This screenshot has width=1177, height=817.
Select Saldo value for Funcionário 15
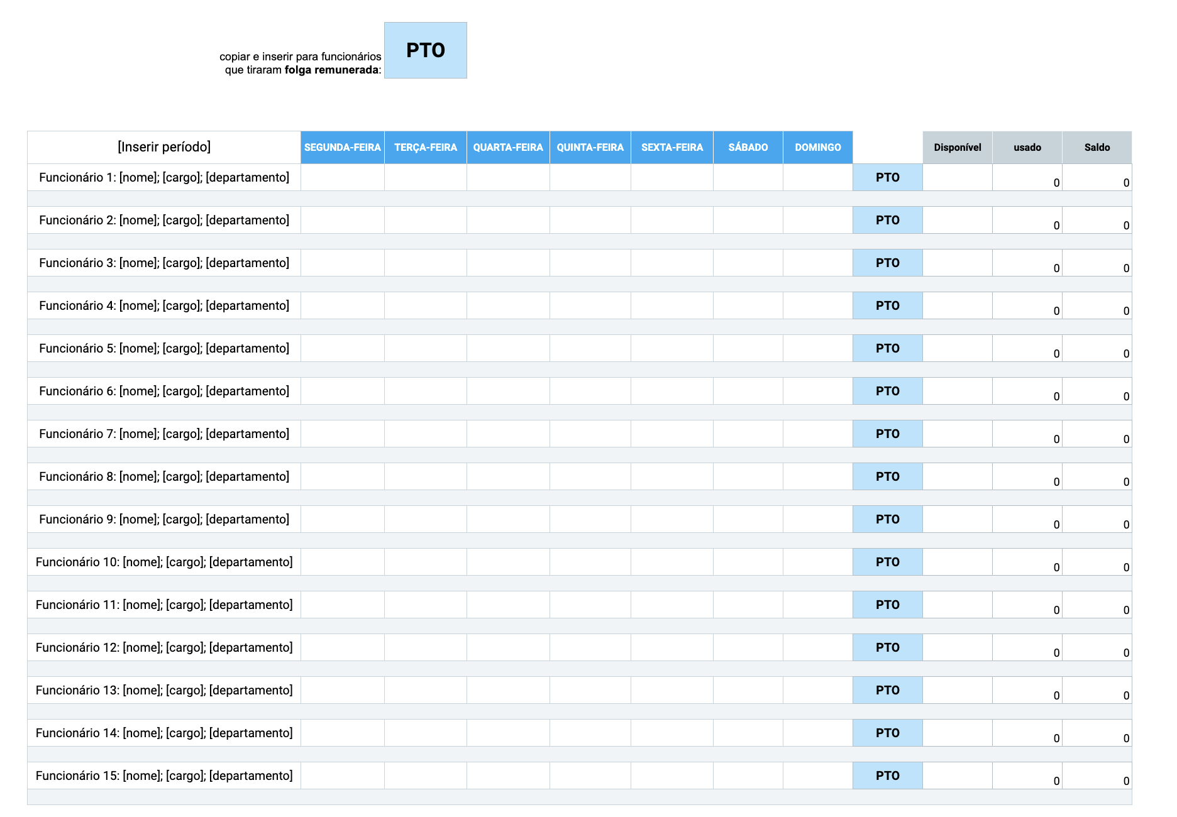point(1097,776)
